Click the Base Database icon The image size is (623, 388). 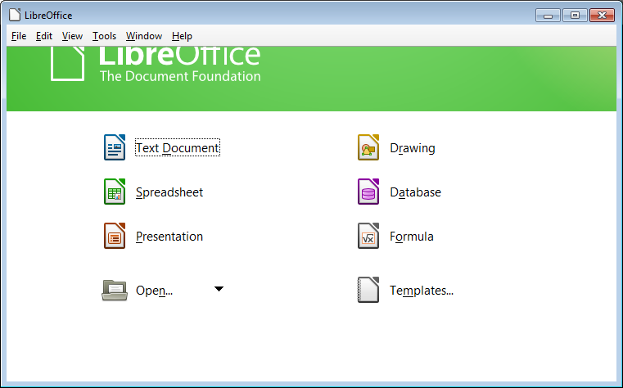pos(368,192)
